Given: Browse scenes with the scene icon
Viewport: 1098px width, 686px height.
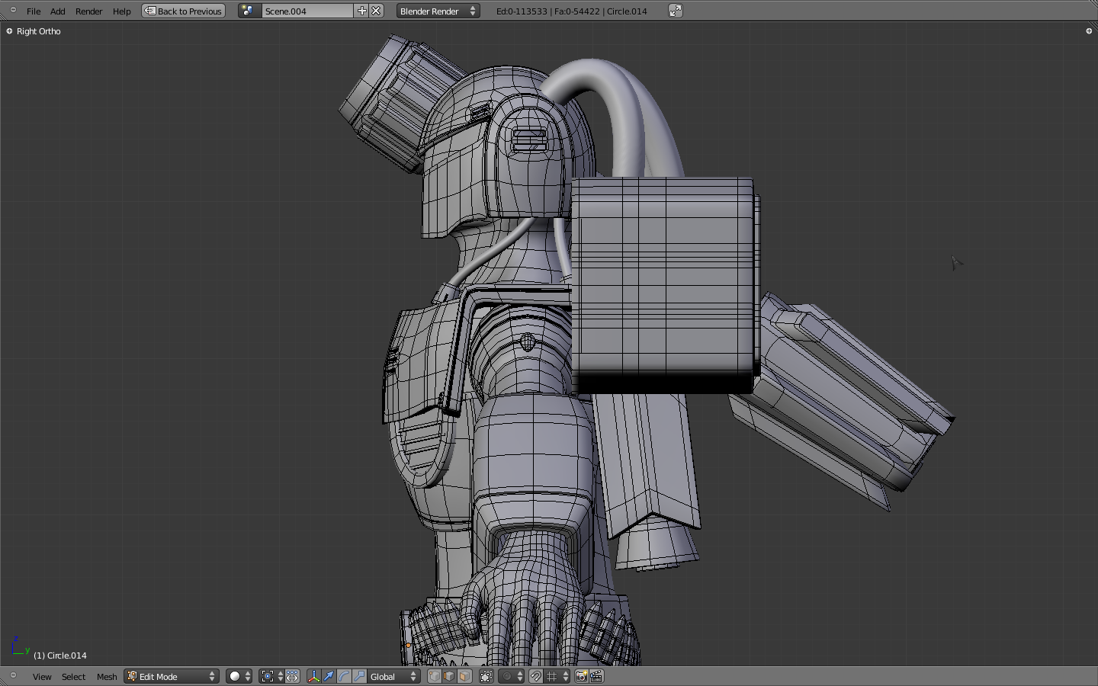Looking at the screenshot, I should pyautogui.click(x=248, y=11).
